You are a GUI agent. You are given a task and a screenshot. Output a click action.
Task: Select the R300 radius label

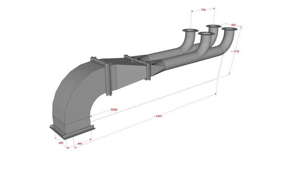tap(114, 110)
